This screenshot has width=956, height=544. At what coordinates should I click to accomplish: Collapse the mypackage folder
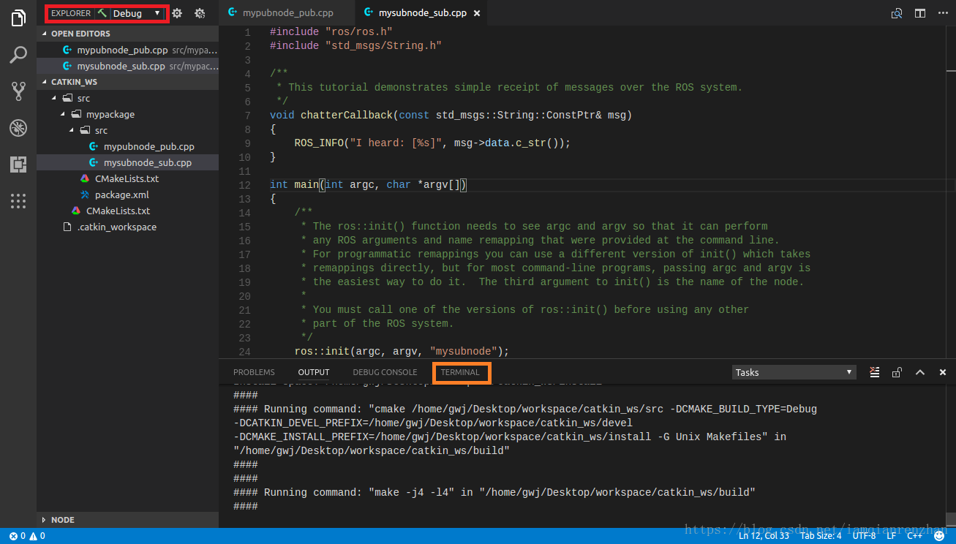point(127,114)
